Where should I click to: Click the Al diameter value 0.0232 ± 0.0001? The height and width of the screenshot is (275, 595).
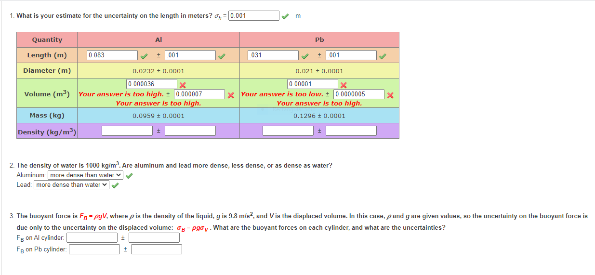159,71
